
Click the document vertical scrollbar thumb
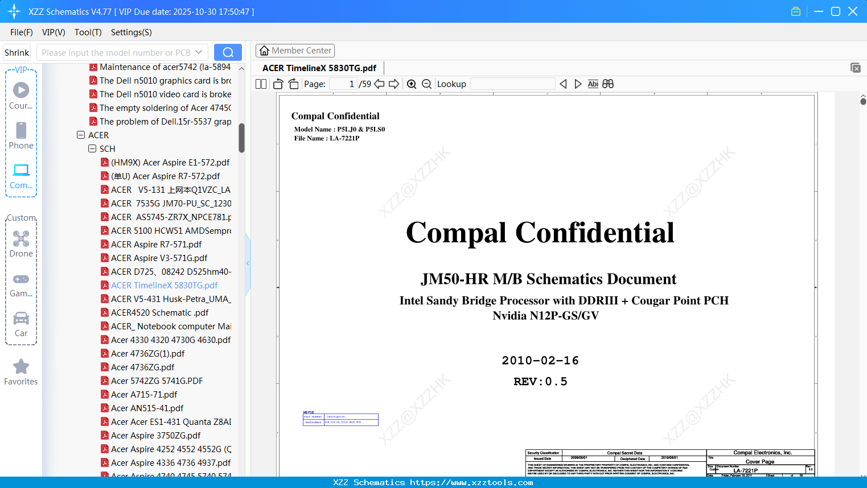(x=863, y=101)
